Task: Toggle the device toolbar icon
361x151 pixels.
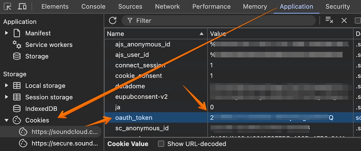Action: coord(22,6)
